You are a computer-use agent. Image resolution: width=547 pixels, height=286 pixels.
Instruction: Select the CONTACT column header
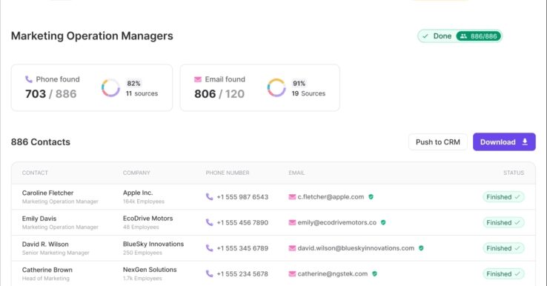pyautogui.click(x=35, y=173)
